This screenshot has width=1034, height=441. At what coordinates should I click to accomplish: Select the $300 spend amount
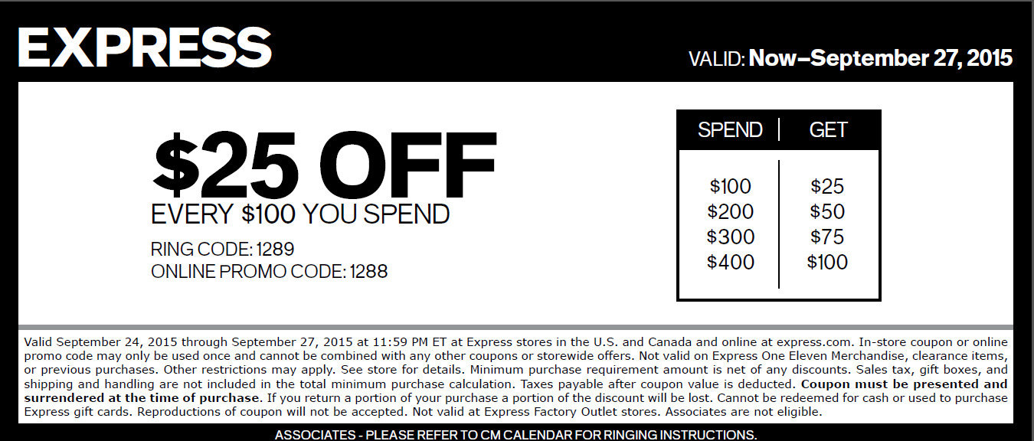[731, 237]
